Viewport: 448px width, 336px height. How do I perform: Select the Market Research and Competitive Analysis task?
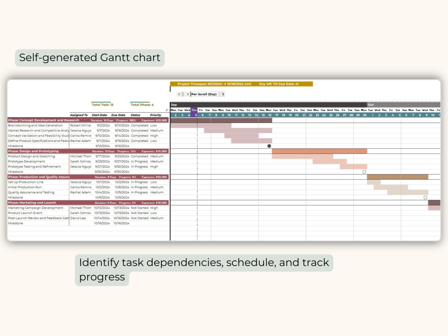38,131
